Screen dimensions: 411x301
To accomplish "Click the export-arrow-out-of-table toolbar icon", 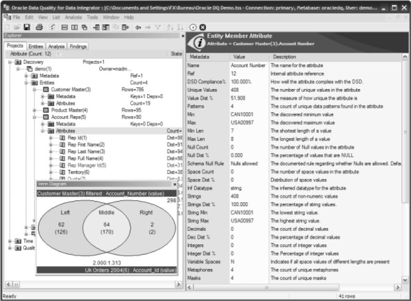I will tap(126, 27).
